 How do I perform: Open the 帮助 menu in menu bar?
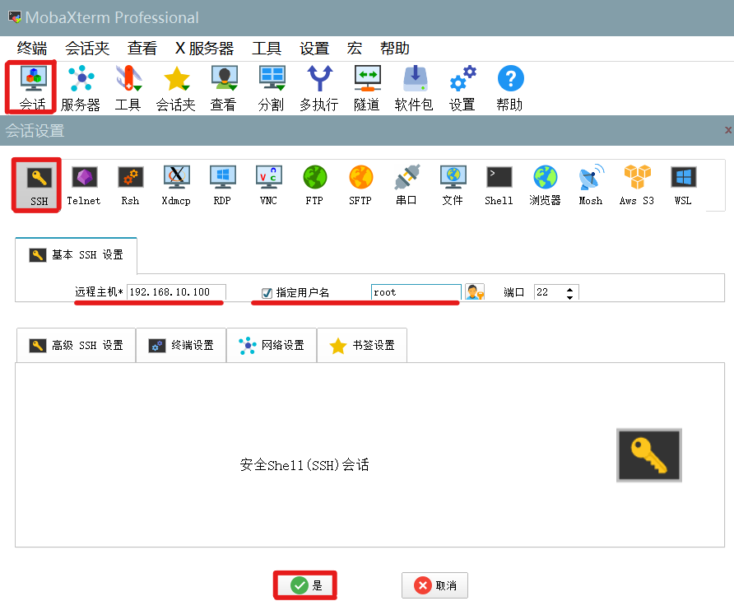point(395,49)
